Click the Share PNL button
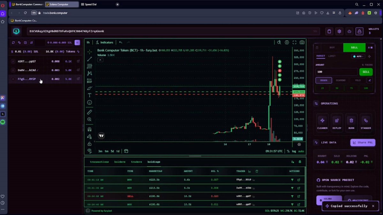This screenshot has height=215, width=383. 363,142
